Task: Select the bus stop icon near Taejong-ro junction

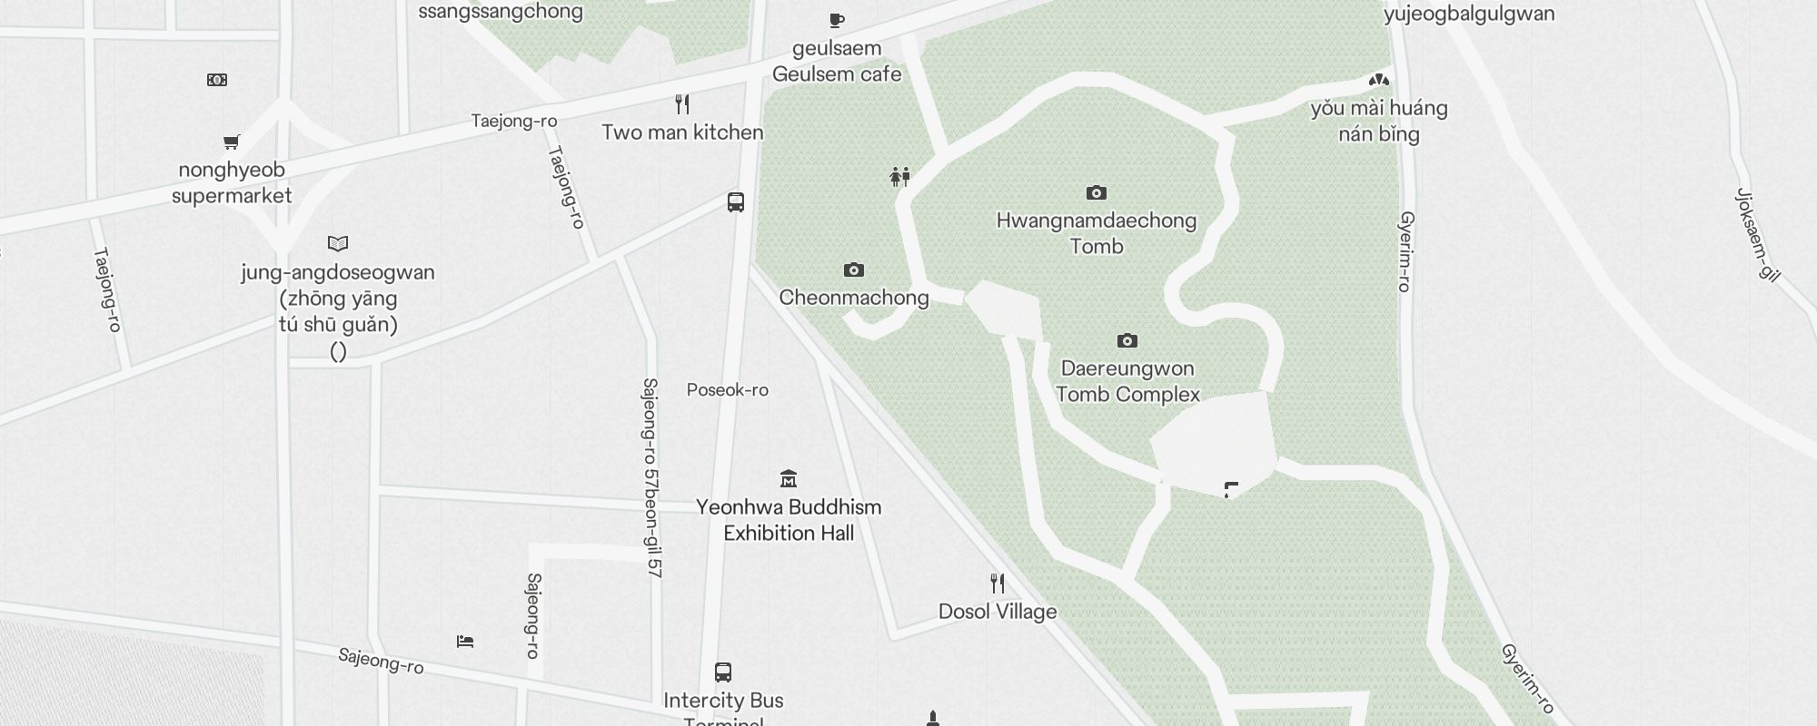Action: [x=736, y=202]
